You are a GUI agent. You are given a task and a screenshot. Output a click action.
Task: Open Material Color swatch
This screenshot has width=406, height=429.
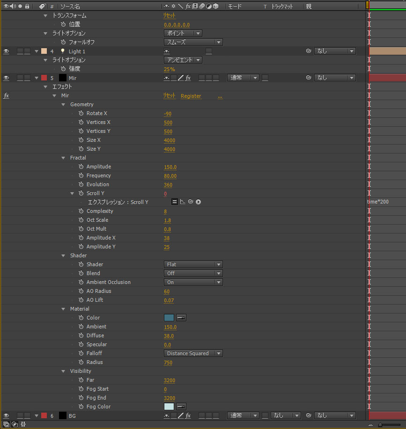[x=169, y=318]
